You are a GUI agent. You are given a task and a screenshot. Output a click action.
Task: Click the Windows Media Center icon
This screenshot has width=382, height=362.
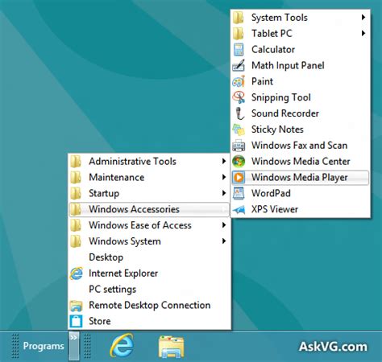239,161
